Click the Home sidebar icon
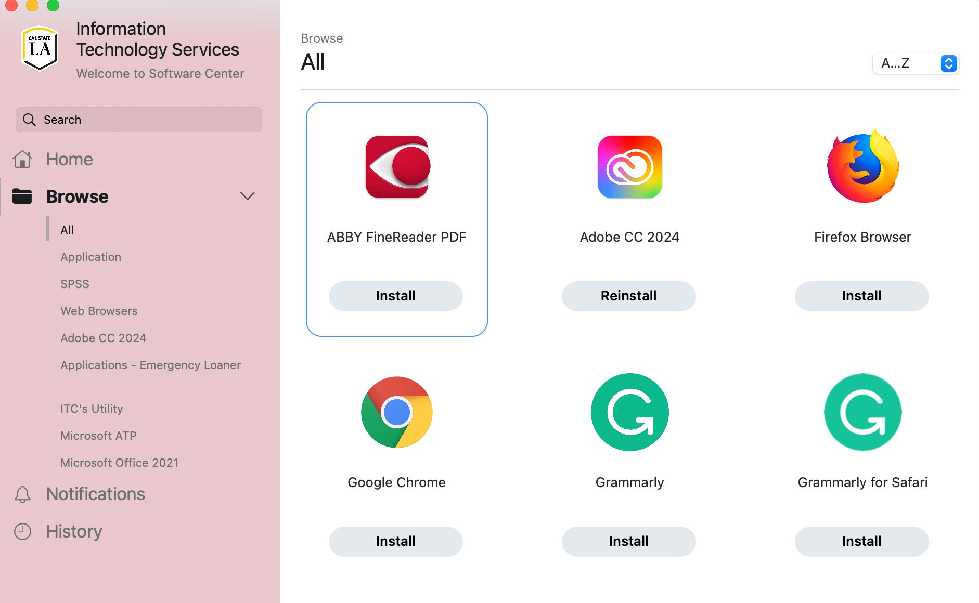This screenshot has width=979, height=603. pos(22,159)
